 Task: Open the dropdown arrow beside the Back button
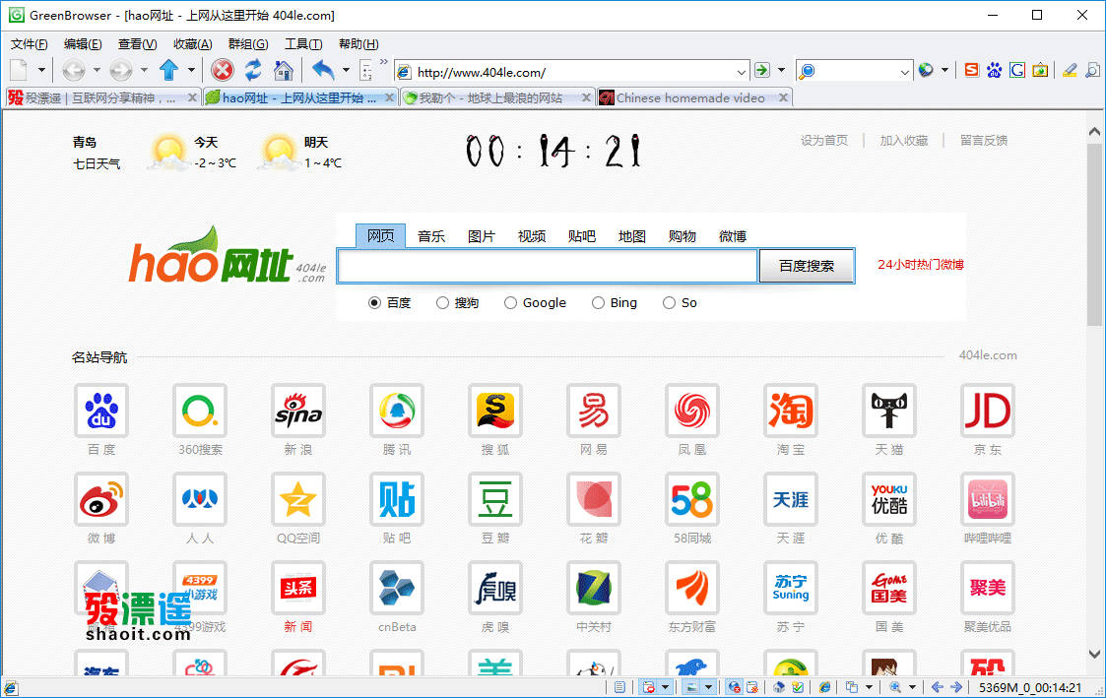[97, 70]
